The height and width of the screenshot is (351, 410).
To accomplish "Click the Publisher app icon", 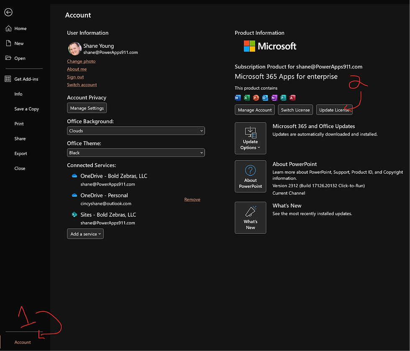I will pos(284,98).
